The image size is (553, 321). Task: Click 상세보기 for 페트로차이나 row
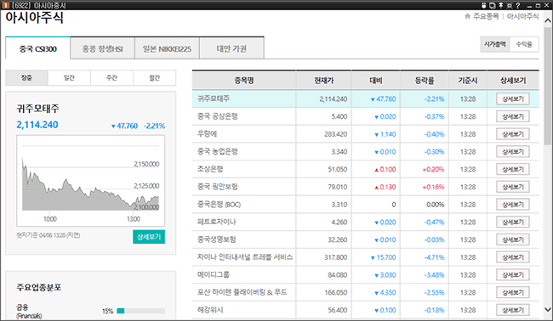pyautogui.click(x=513, y=222)
